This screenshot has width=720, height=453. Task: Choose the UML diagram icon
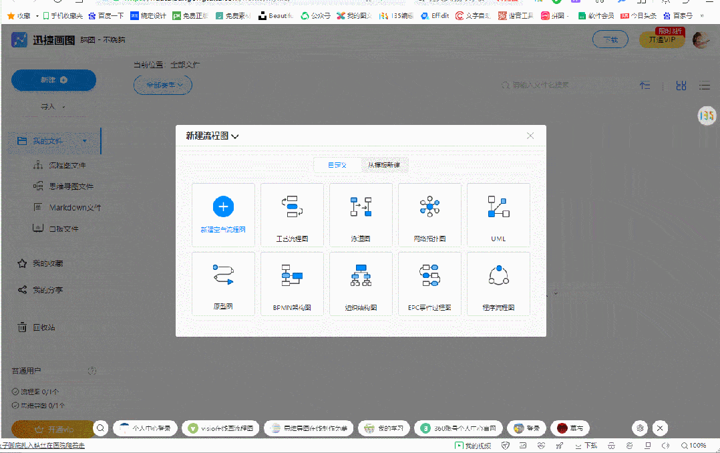(498, 207)
